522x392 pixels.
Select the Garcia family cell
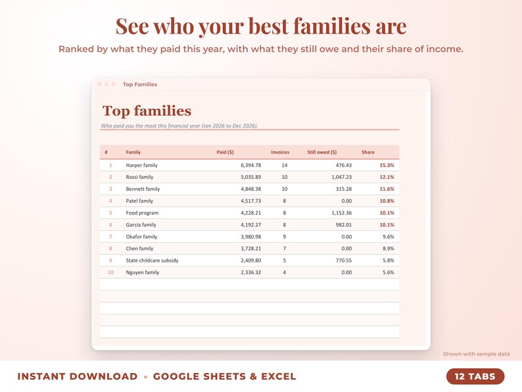[141, 225]
